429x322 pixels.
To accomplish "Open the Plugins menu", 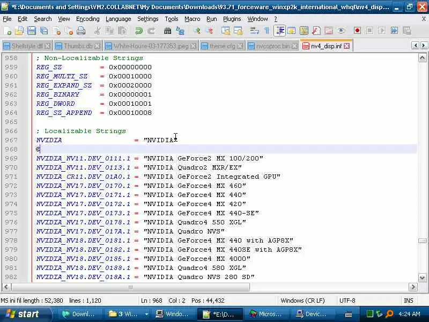I will [x=232, y=19].
